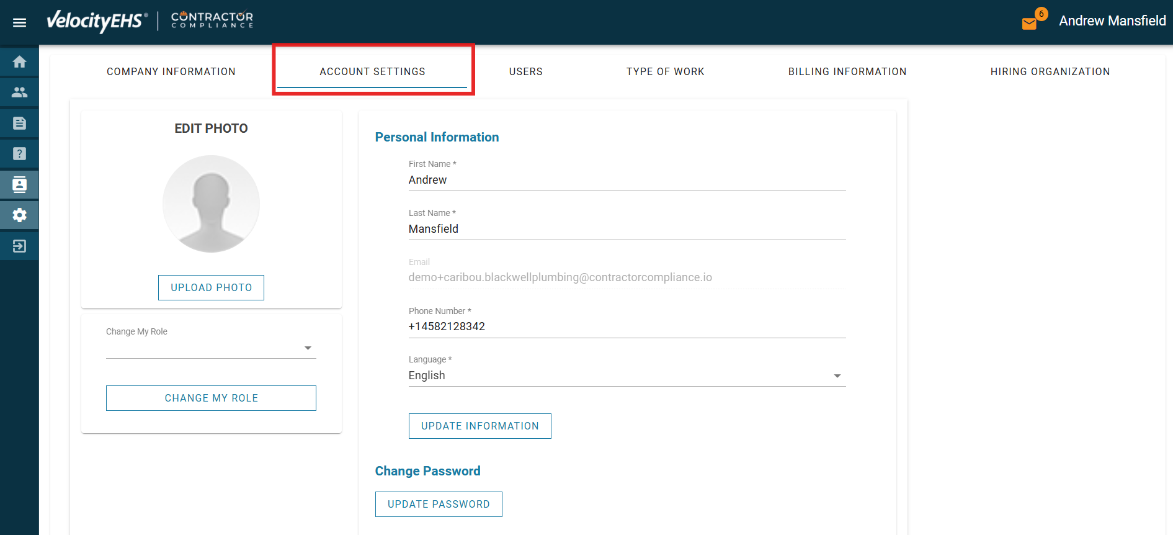Click the Update Password button
Screen dimensions: 1173x535
click(x=439, y=504)
